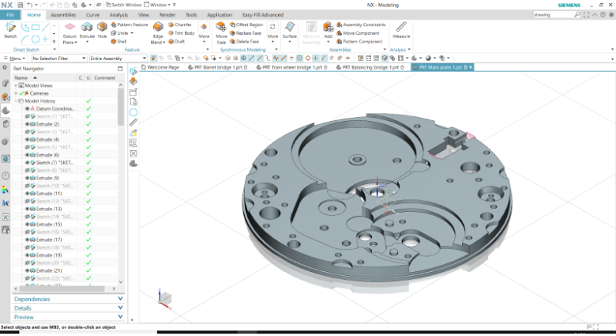Select the Edge Blend tool
The image size is (616, 336).
point(157,33)
